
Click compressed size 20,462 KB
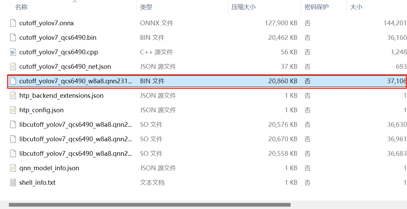pyautogui.click(x=283, y=38)
